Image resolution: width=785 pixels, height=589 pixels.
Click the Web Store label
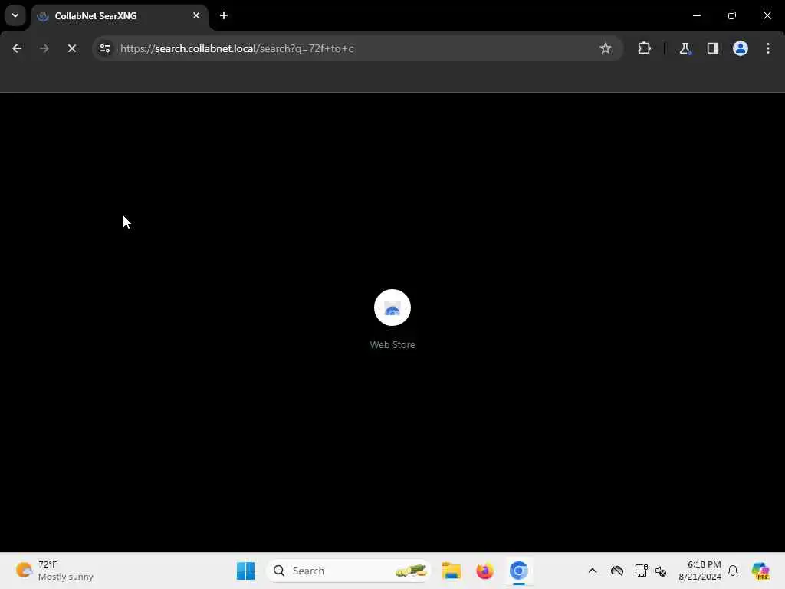(392, 344)
